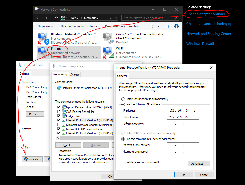The image size is (245, 185).
Task: Click the Default gateway input field
Action: point(183,124)
